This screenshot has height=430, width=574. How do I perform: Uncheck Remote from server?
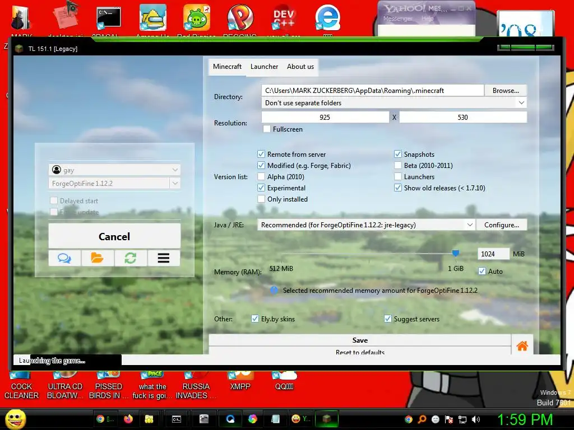tap(261, 155)
